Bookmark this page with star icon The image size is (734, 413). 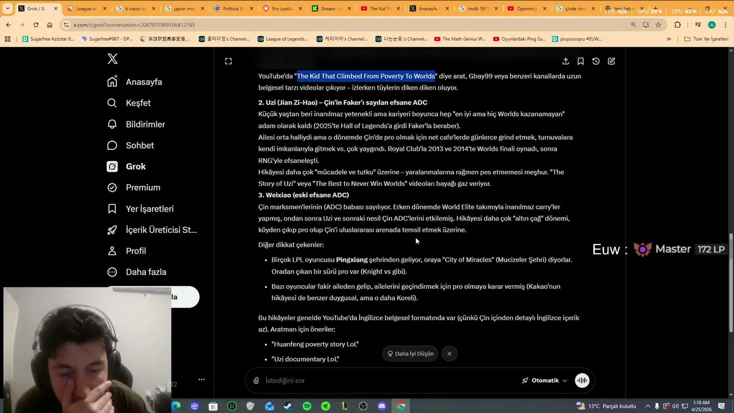tap(658, 25)
